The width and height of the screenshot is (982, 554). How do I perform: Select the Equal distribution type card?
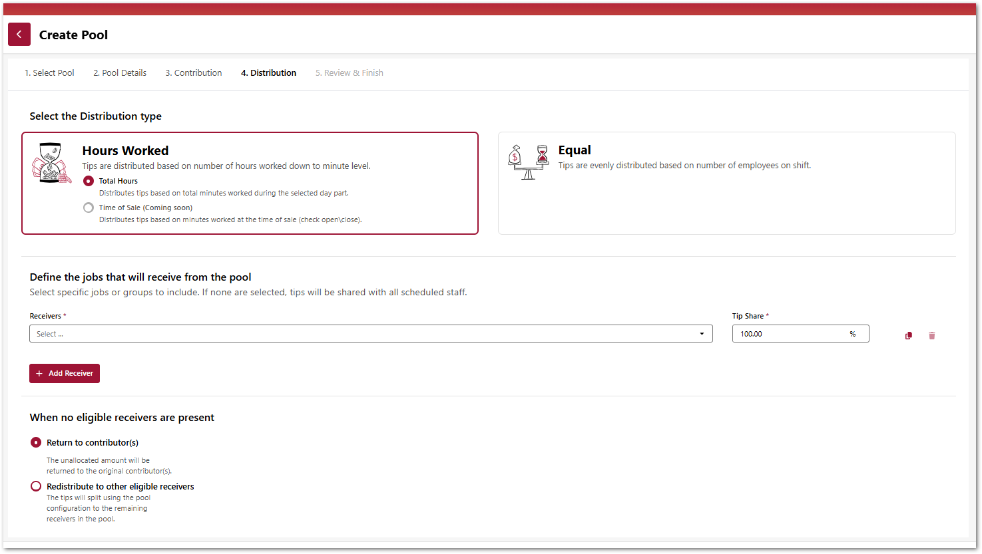point(726,183)
